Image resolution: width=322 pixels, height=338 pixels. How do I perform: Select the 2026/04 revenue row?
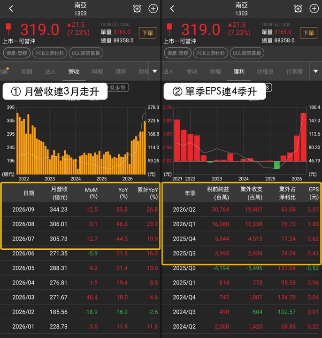coord(80,283)
